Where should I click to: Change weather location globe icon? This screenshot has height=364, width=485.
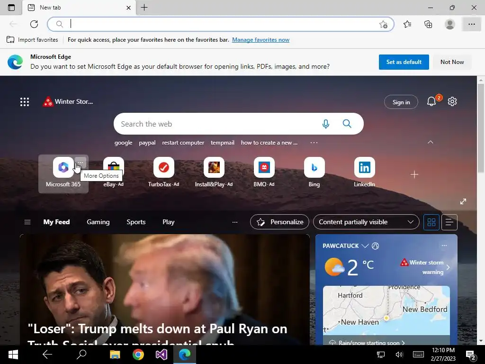375,246
